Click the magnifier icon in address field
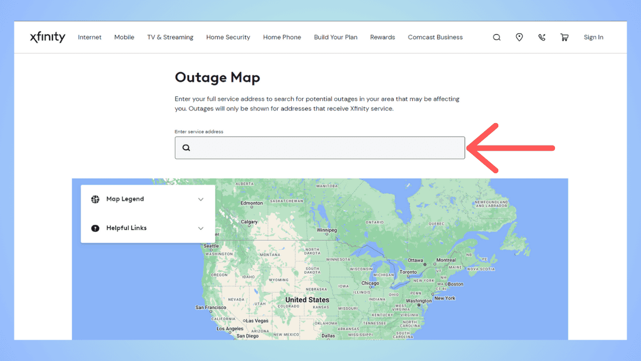This screenshot has width=641, height=361. pyautogui.click(x=186, y=148)
